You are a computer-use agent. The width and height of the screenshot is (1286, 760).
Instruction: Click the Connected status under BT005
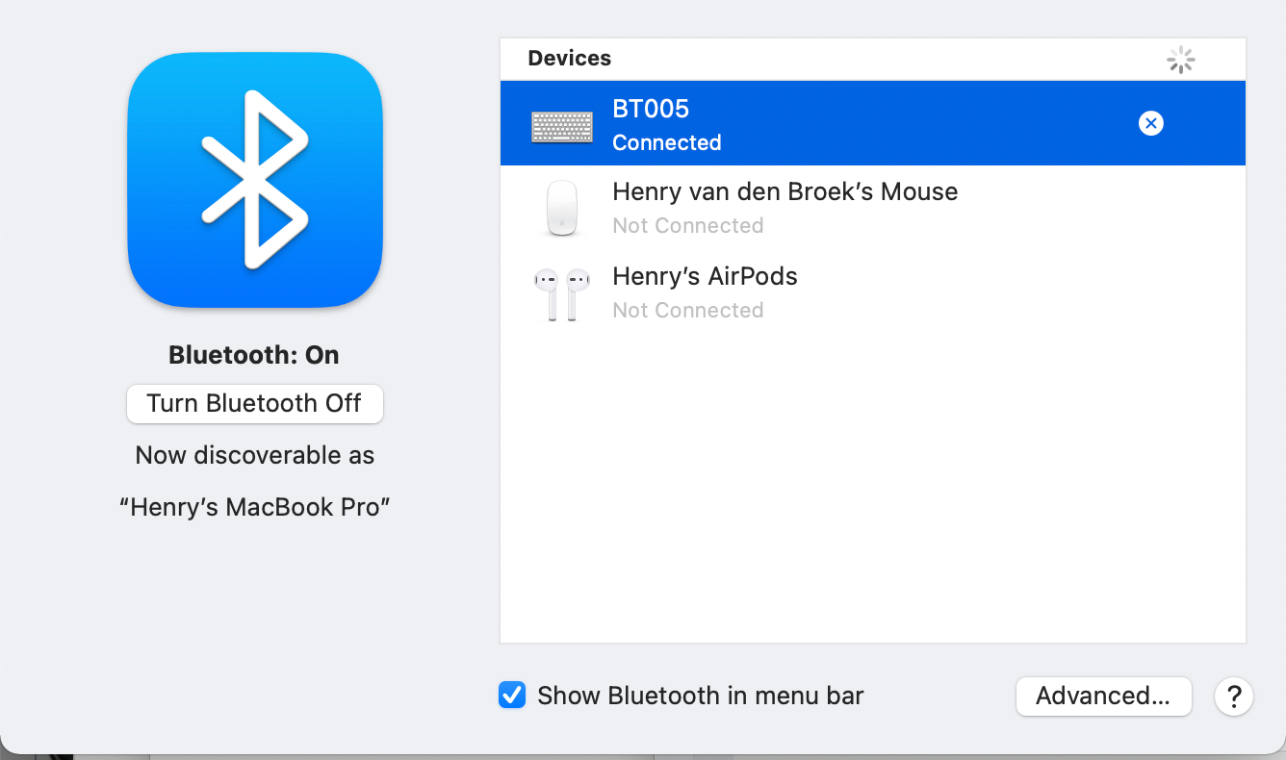point(667,142)
